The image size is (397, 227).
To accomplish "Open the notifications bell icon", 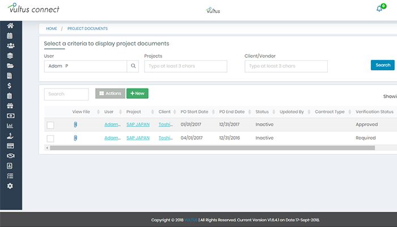I will click(x=379, y=9).
